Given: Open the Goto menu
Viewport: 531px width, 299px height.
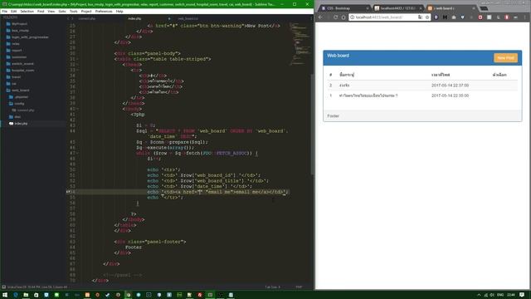Looking at the screenshot, I should pos(62,11).
